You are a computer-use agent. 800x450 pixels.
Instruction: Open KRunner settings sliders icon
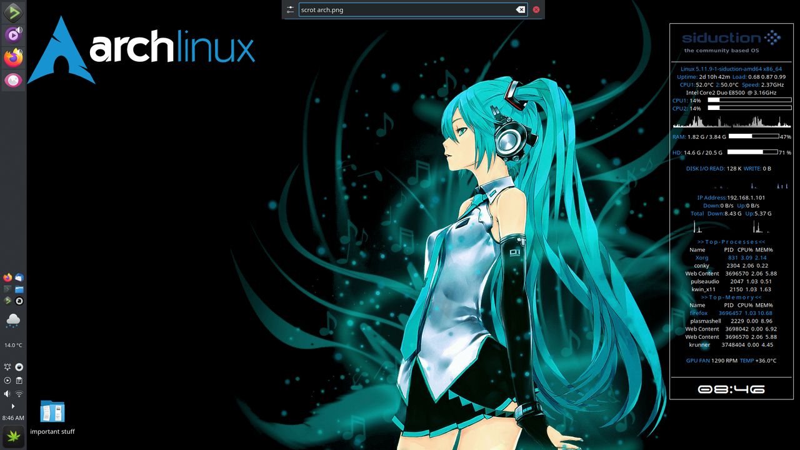click(x=290, y=9)
